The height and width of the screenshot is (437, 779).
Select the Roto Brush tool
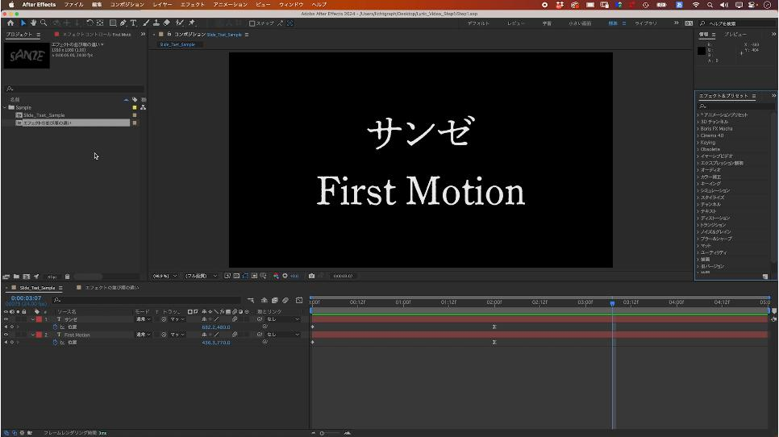pyautogui.click(x=179, y=23)
